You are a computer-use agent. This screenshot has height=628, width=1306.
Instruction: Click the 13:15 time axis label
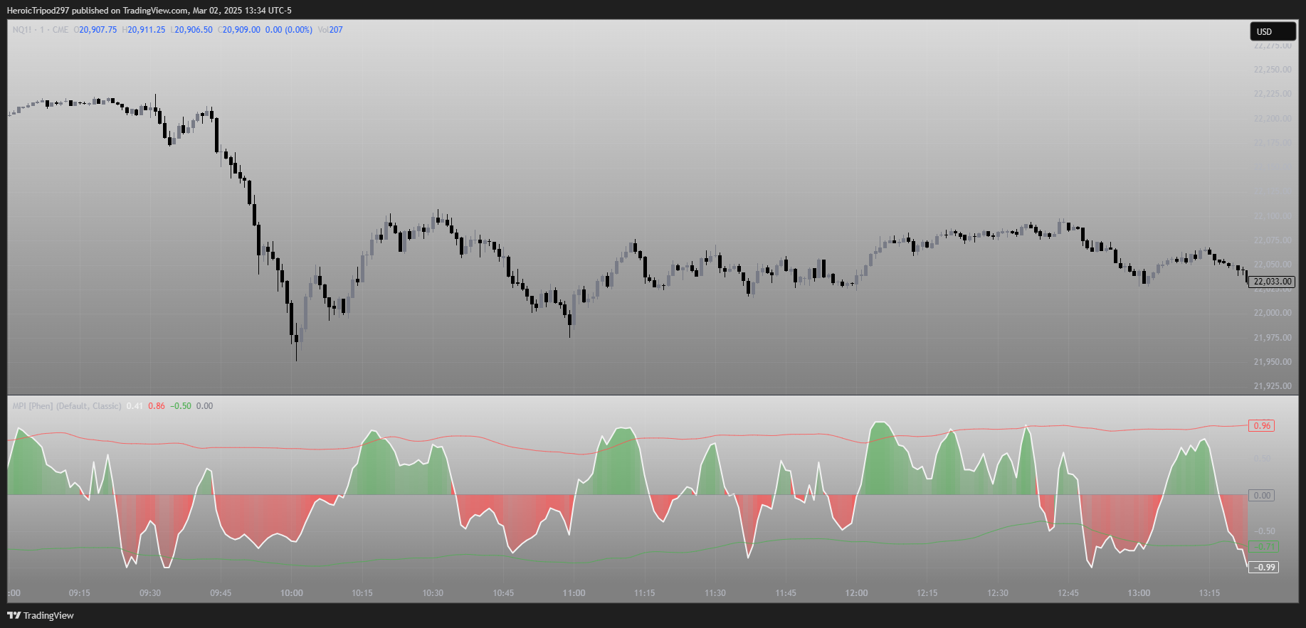[x=1209, y=593]
